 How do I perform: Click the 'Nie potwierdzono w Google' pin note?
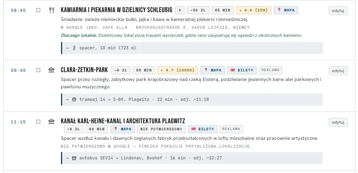(x=156, y=146)
